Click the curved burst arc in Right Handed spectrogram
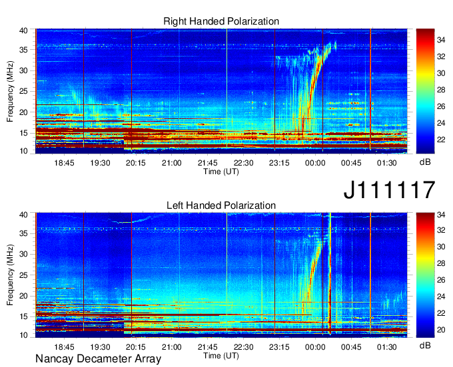The image size is (453, 367). point(315,76)
